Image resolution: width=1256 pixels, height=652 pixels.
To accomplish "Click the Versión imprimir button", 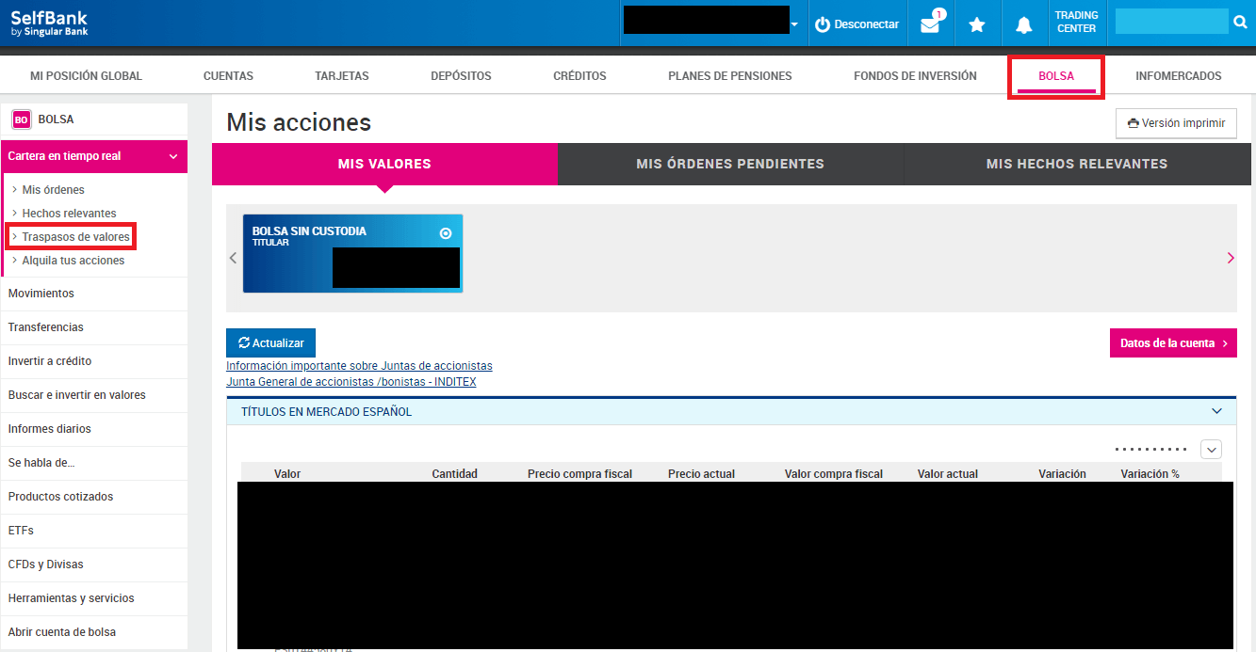I will tap(1176, 123).
